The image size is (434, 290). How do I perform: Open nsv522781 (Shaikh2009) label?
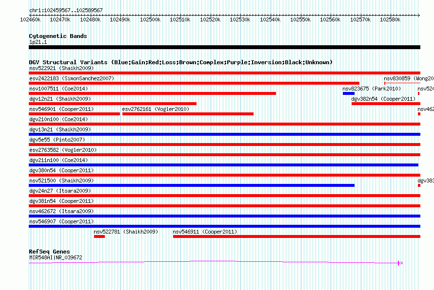126,232
